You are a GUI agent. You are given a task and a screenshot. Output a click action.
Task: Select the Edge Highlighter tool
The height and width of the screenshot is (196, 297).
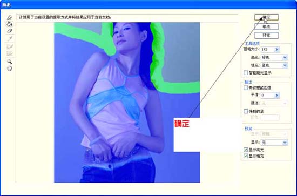pos(10,18)
